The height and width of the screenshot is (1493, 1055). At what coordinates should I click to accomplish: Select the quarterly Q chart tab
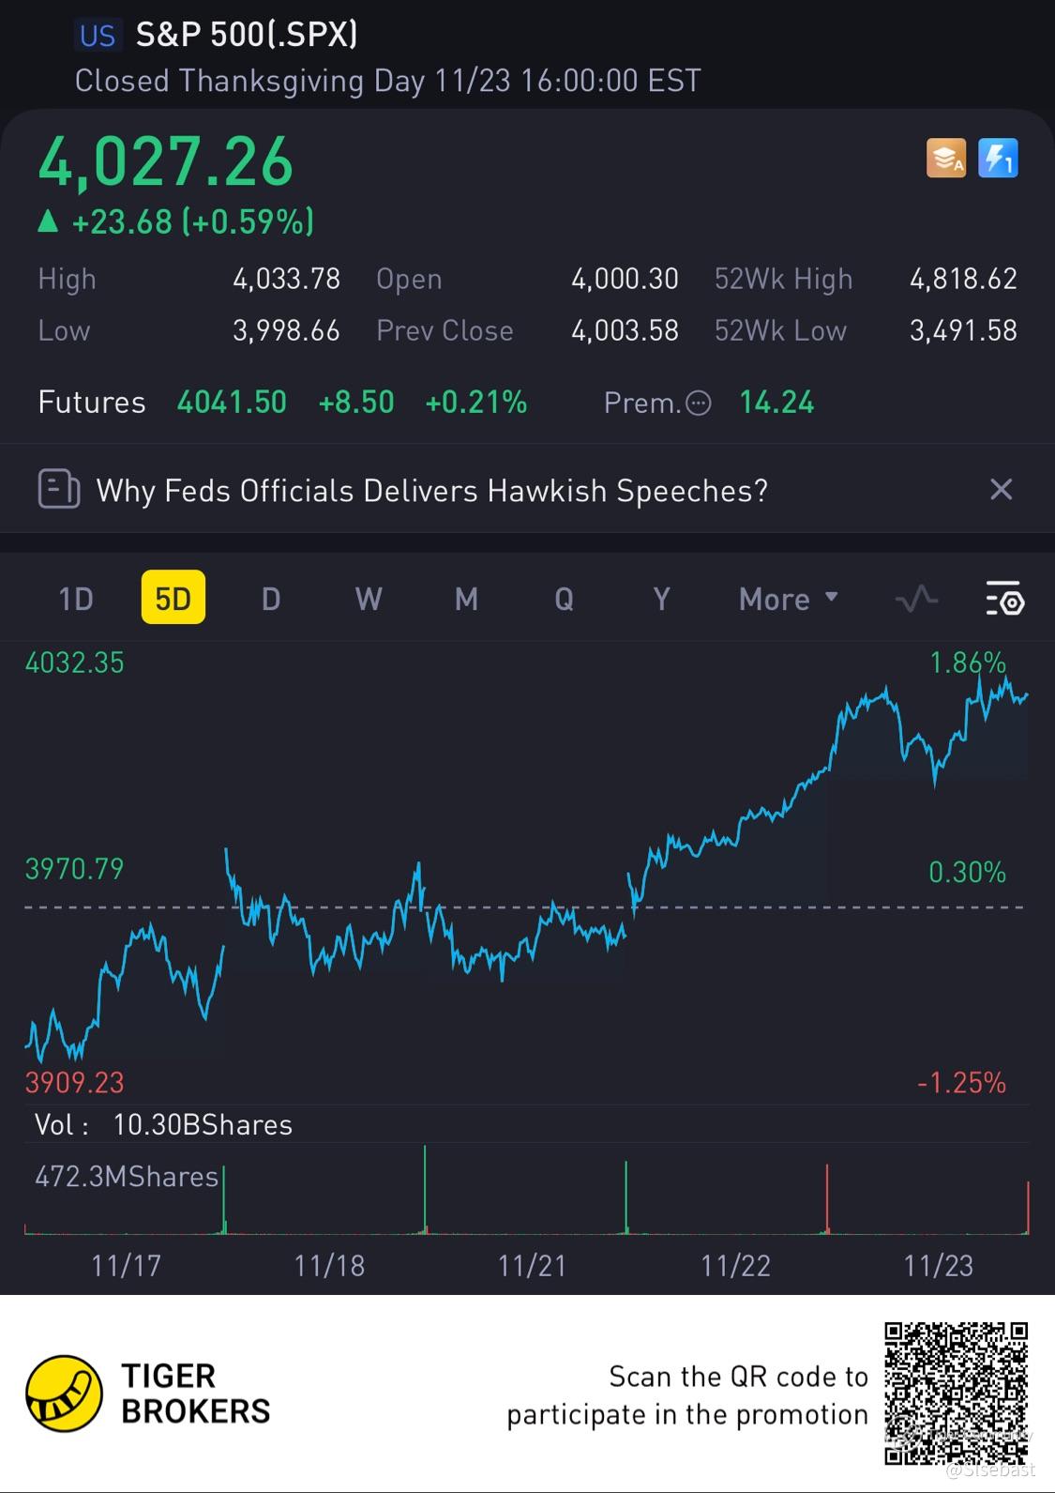pyautogui.click(x=564, y=599)
